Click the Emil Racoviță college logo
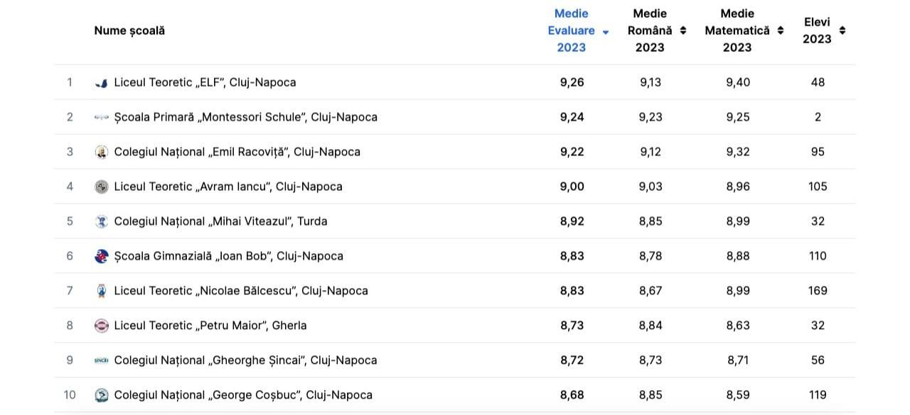Viewport: 910px width, 415px height. click(102, 153)
